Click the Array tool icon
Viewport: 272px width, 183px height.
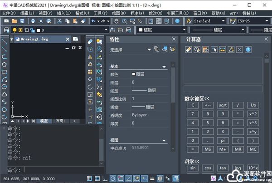90,72
